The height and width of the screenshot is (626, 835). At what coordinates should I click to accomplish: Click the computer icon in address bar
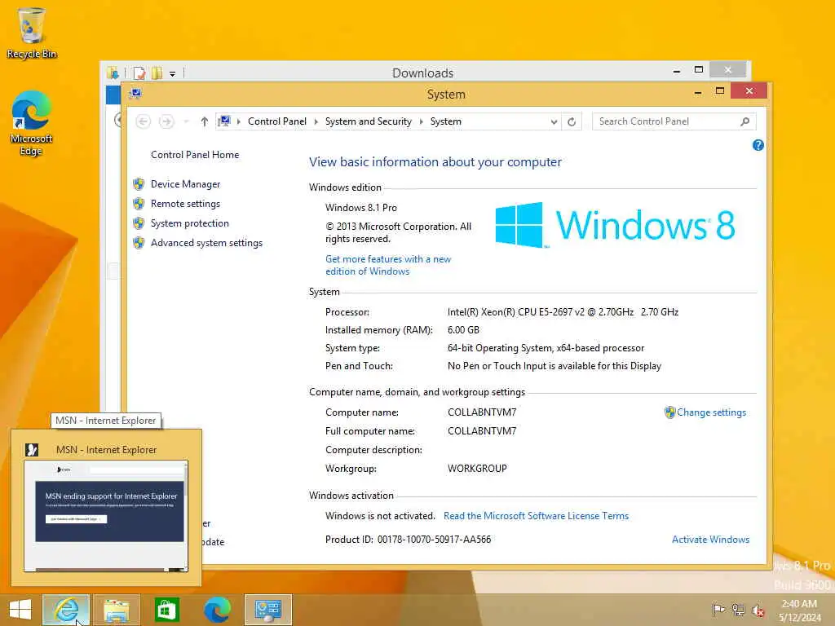coord(224,121)
